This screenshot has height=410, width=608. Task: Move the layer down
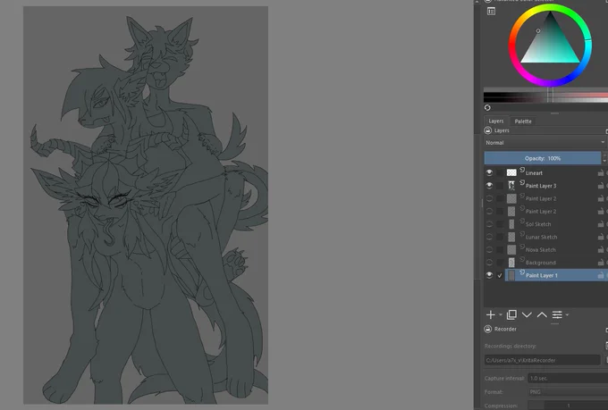tap(527, 314)
